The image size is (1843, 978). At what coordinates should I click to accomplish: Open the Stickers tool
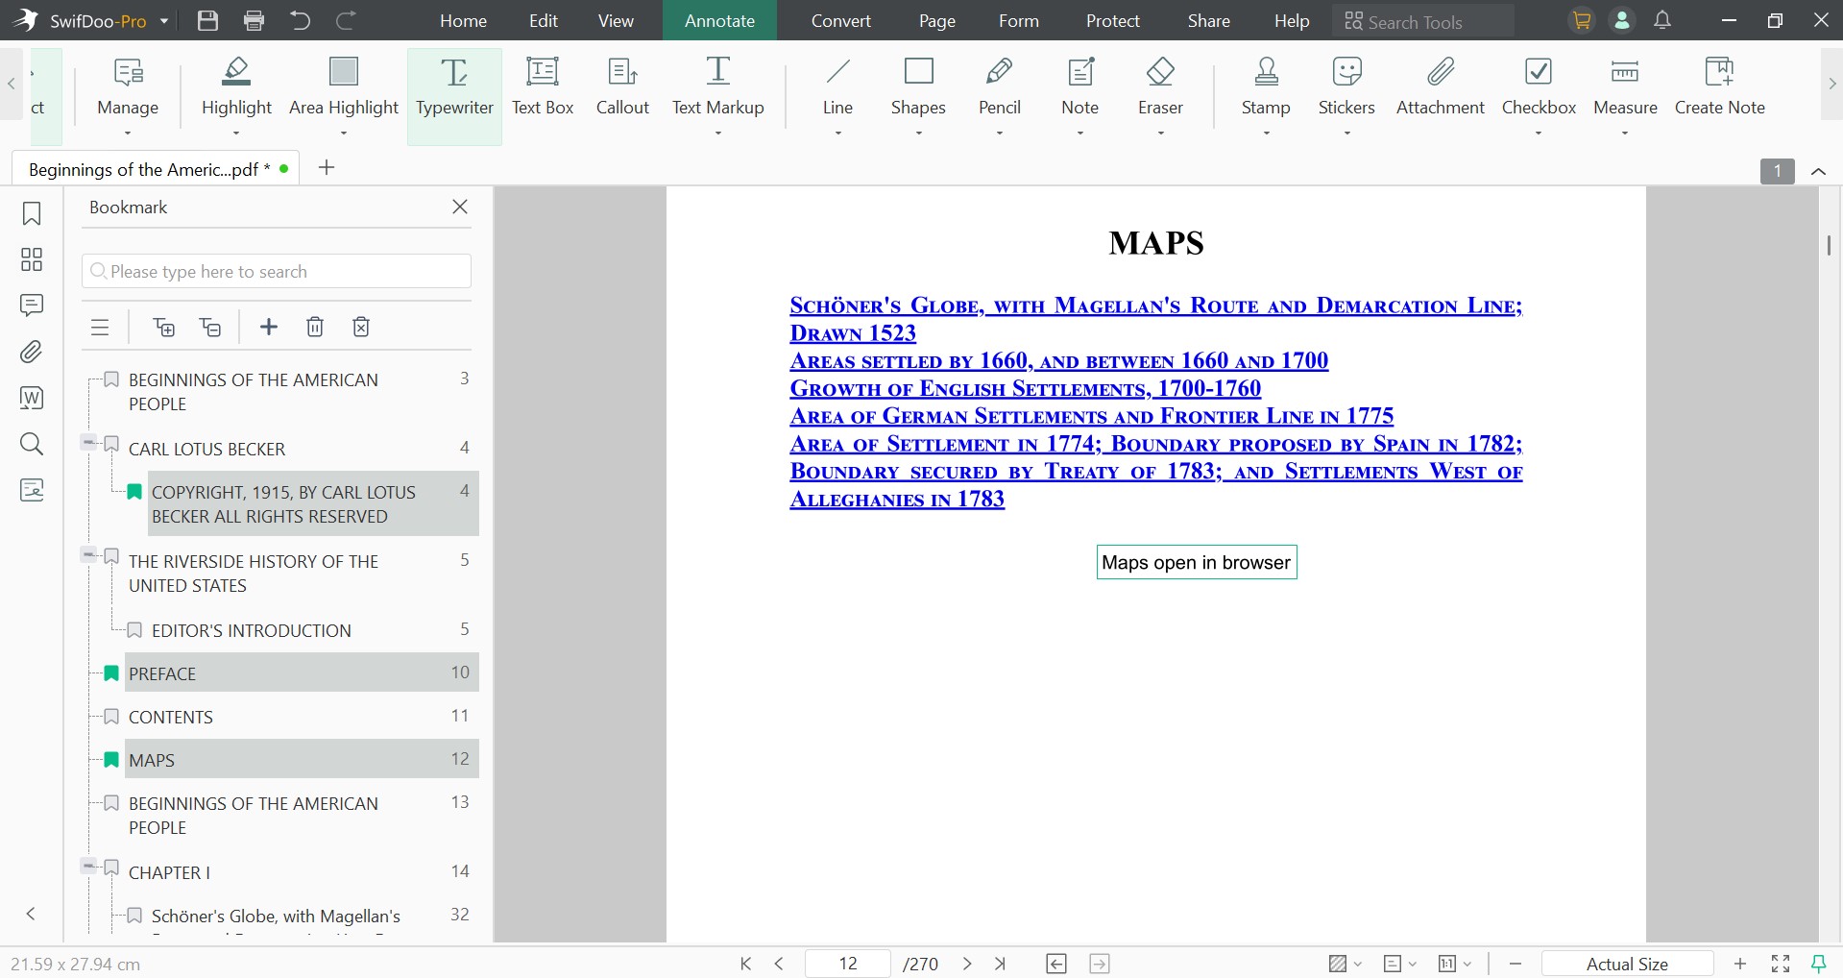click(1346, 87)
